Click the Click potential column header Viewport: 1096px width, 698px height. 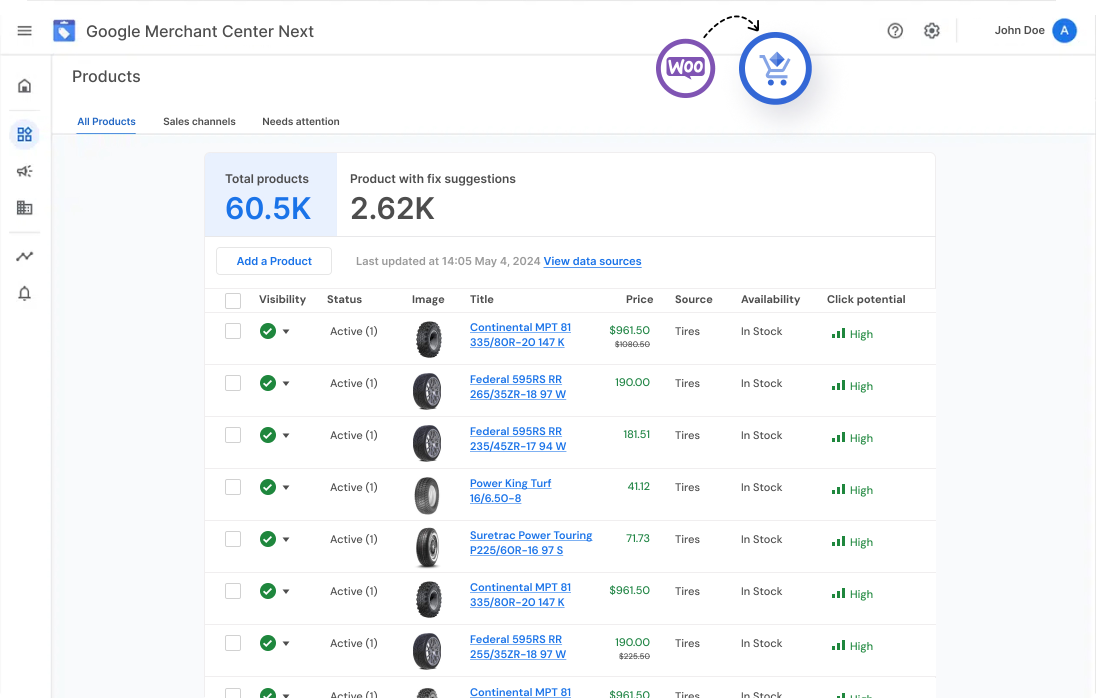866,299
